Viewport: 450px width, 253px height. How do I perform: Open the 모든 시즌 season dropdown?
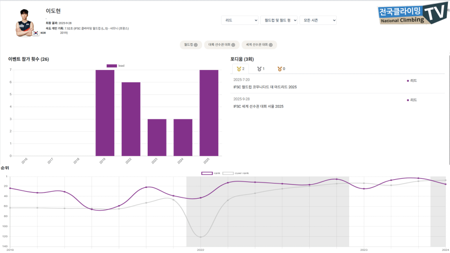pos(317,20)
